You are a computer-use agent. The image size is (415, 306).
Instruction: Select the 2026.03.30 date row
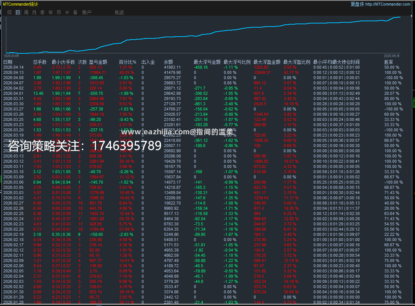click(13, 104)
